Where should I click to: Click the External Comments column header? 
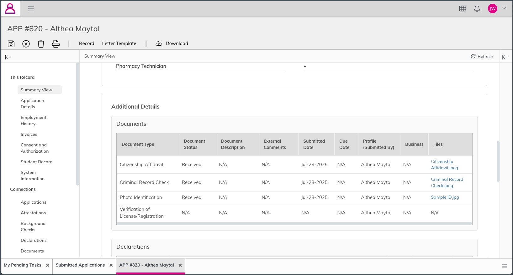[278, 144]
